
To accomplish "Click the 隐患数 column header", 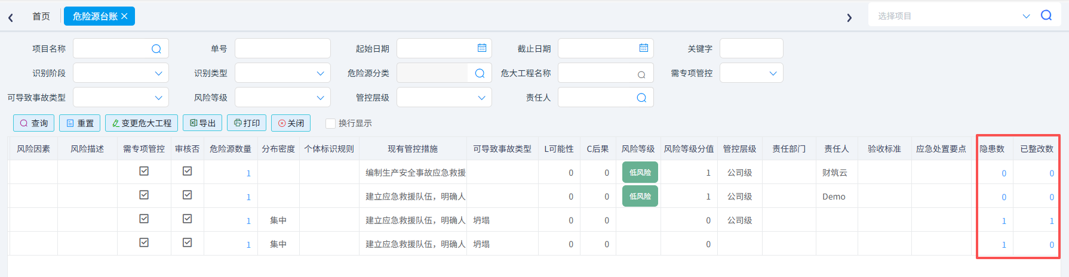I will 992,149.
